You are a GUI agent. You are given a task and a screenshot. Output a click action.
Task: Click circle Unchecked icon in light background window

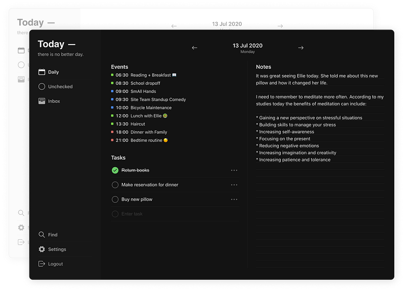pos(21,65)
